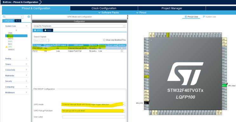This screenshot has width=236, height=122.
Task: Select the Categories tab
Action: click(8, 21)
